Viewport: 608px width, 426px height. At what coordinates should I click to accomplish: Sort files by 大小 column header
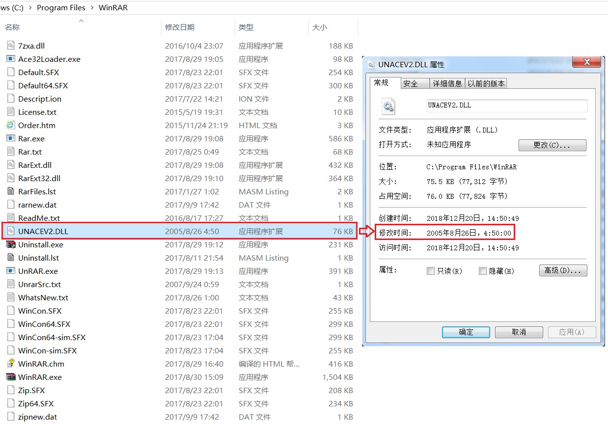(x=320, y=27)
